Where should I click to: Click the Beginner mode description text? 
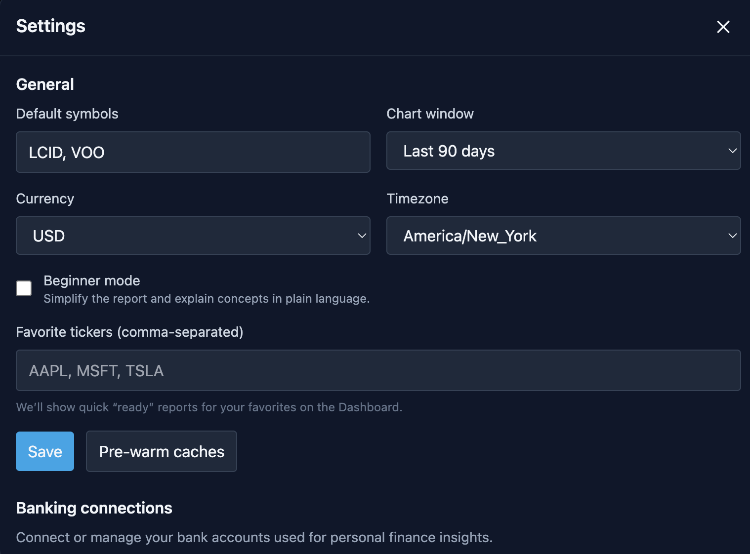[x=207, y=299]
